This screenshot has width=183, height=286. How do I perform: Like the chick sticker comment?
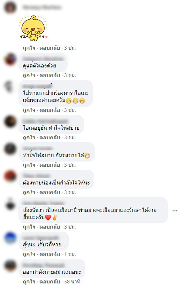tap(29, 48)
